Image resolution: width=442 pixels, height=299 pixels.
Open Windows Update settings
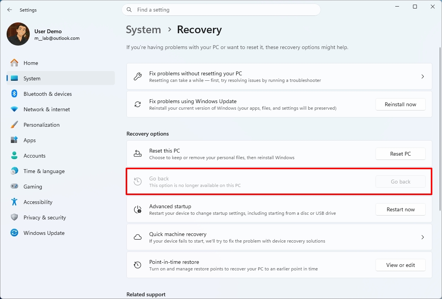61,233
